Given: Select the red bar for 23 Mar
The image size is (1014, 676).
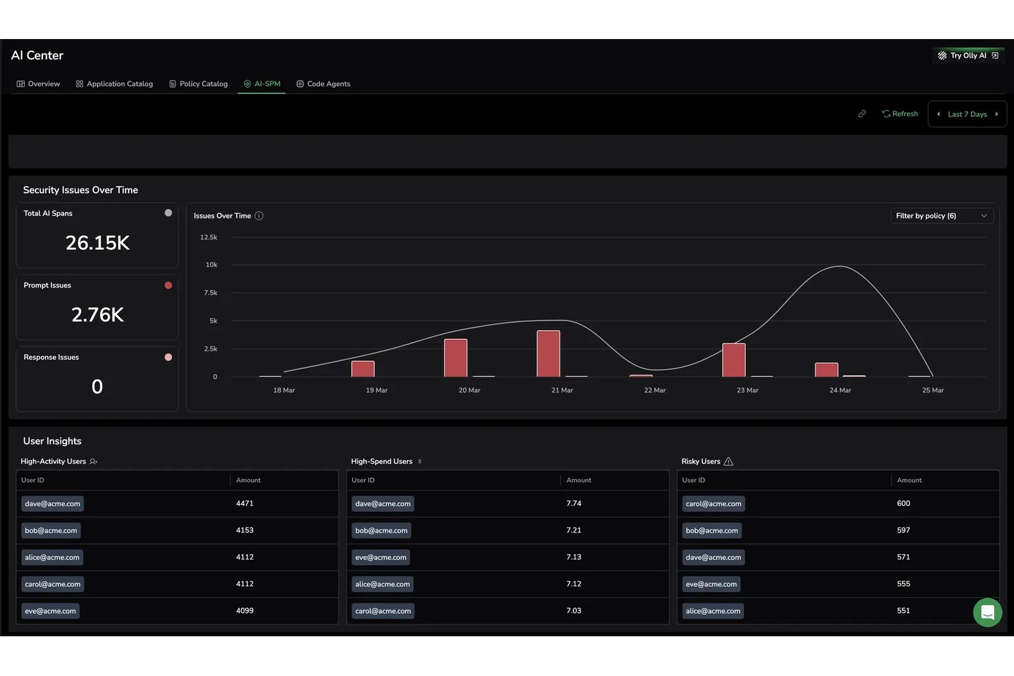Looking at the screenshot, I should [734, 360].
